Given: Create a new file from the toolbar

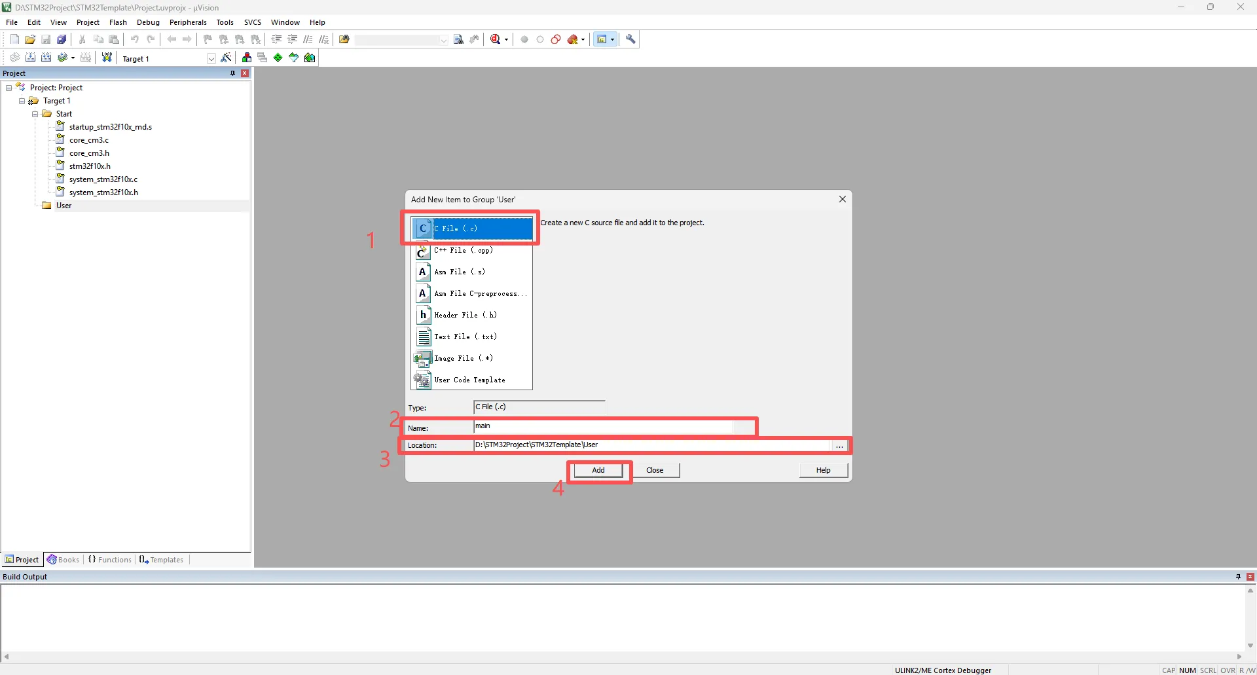Looking at the screenshot, I should click(14, 39).
